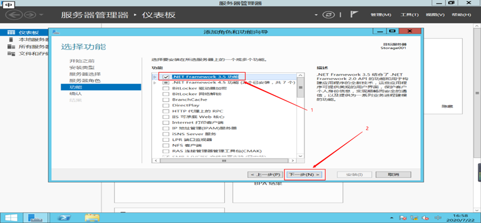481x223 pixels.
Task: Select 仪表板 icon in left sidebar
Action: (x=11, y=32)
